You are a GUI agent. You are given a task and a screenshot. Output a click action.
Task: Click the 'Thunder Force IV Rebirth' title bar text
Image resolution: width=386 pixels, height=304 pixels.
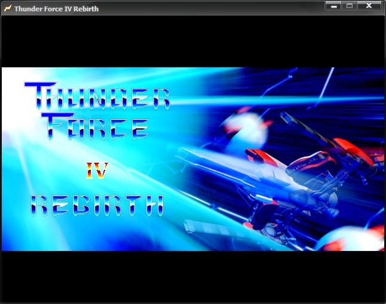pyautogui.click(x=56, y=9)
